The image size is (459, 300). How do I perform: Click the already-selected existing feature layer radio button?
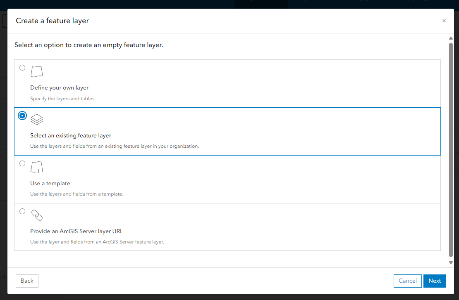(x=22, y=116)
